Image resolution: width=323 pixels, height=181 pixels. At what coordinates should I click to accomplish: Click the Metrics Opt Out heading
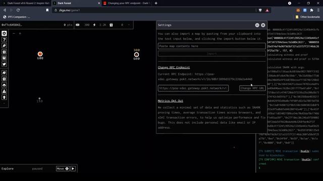(x=171, y=101)
